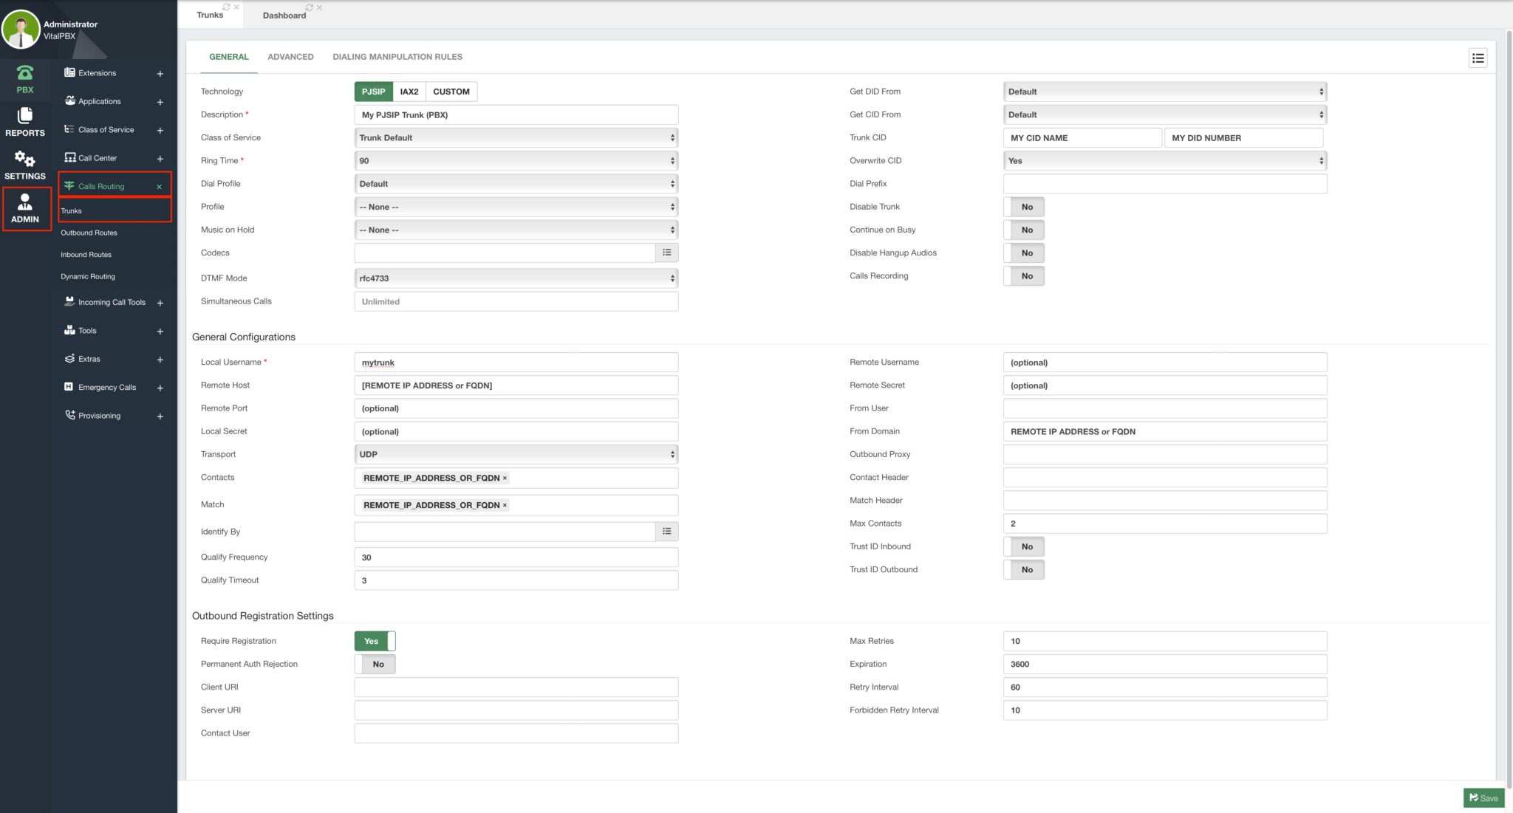The image size is (1513, 813).
Task: Click the Provisioning phone icon
Action: (x=69, y=416)
